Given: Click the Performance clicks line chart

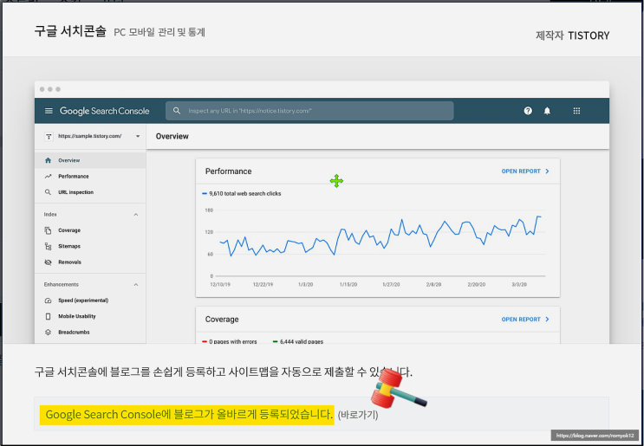Looking at the screenshot, I should click(x=381, y=236).
